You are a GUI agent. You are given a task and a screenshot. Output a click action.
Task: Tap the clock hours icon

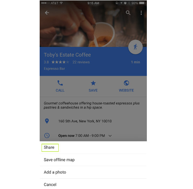(47, 135)
